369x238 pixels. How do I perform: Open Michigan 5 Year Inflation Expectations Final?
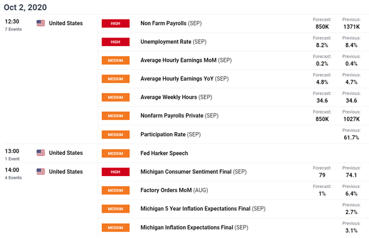click(x=195, y=209)
